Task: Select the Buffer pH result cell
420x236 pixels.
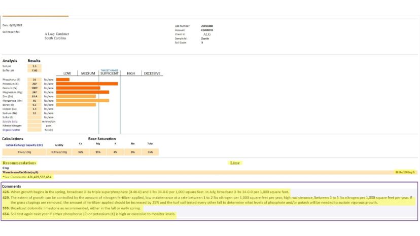Action: pyautogui.click(x=34, y=70)
